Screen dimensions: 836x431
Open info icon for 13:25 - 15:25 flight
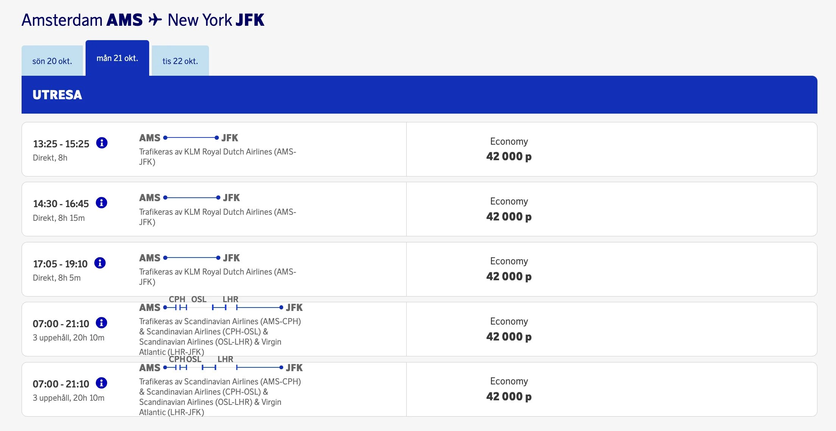click(102, 143)
